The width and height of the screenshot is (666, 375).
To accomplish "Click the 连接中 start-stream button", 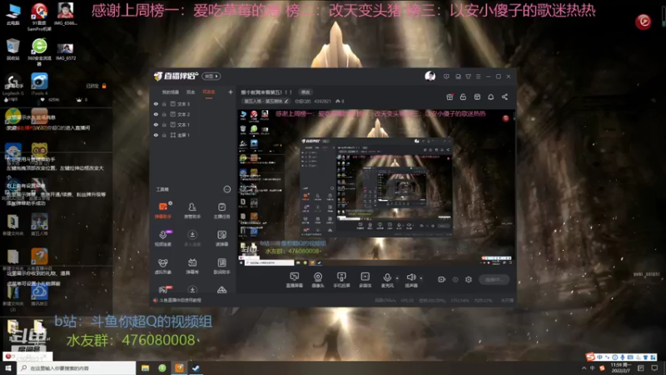I will coord(494,279).
